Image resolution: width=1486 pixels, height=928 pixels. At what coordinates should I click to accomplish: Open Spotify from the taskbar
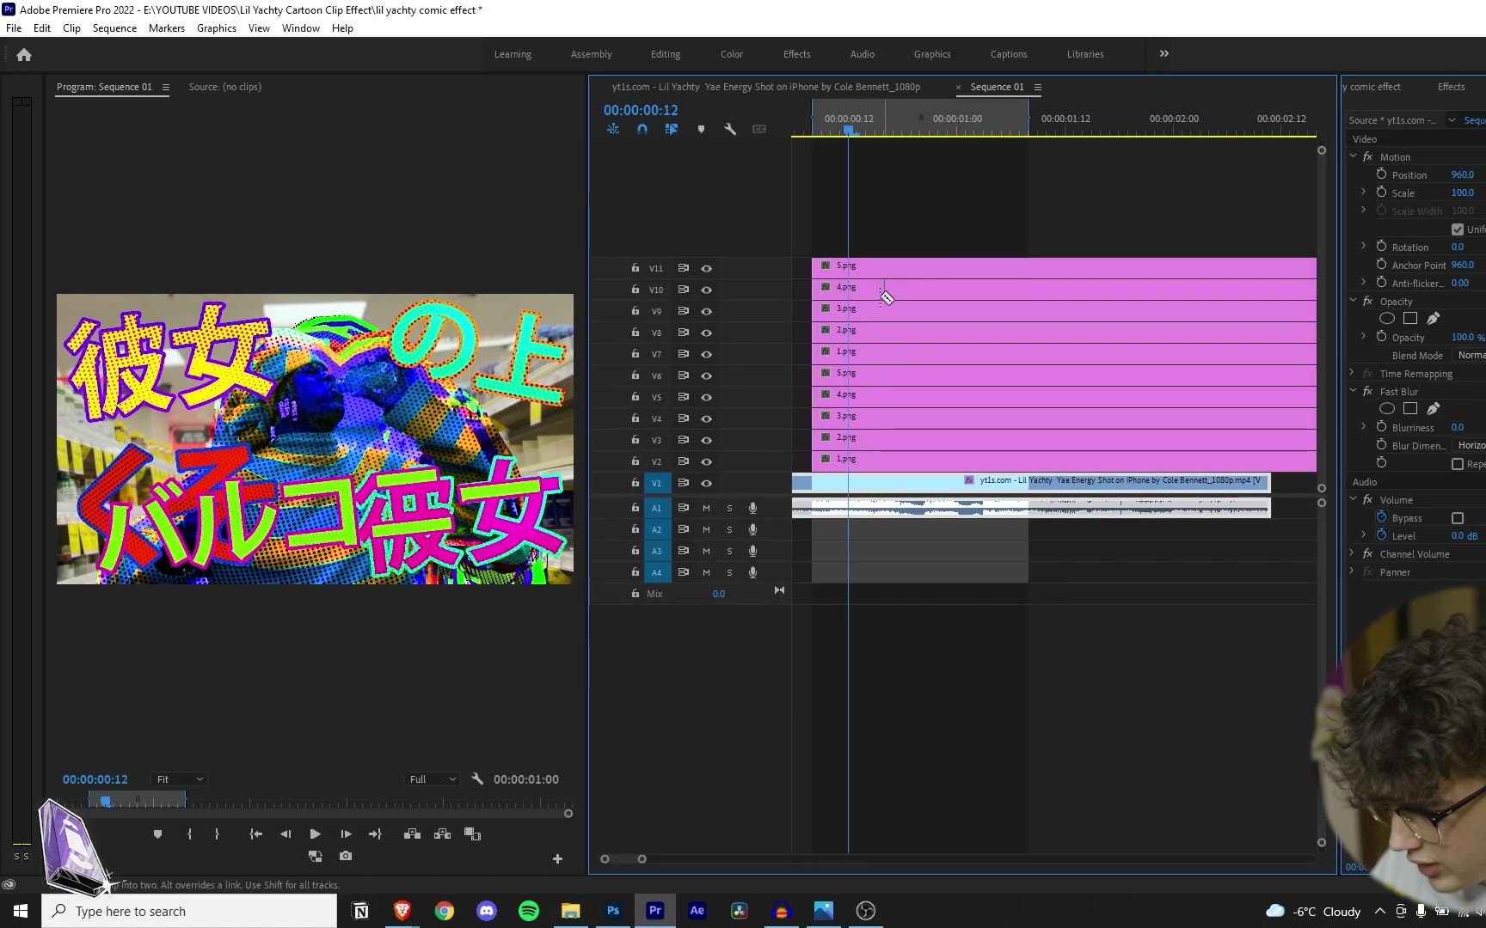(529, 911)
